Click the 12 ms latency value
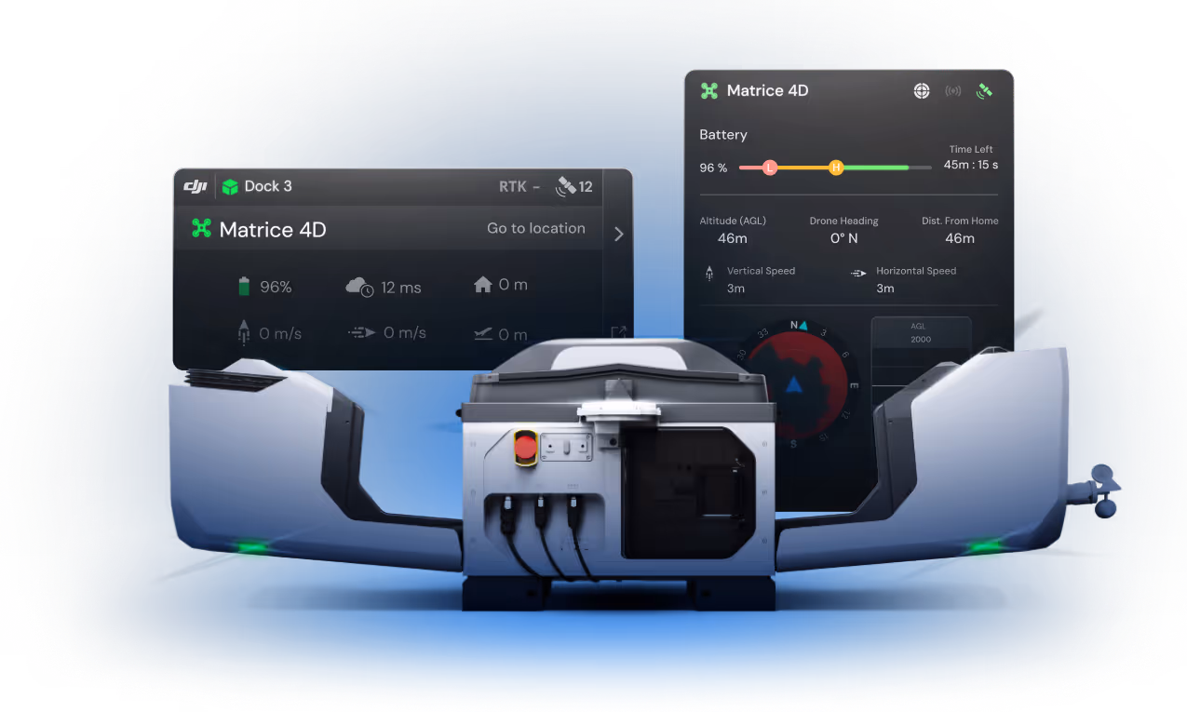This screenshot has width=1187, height=712. tap(401, 288)
